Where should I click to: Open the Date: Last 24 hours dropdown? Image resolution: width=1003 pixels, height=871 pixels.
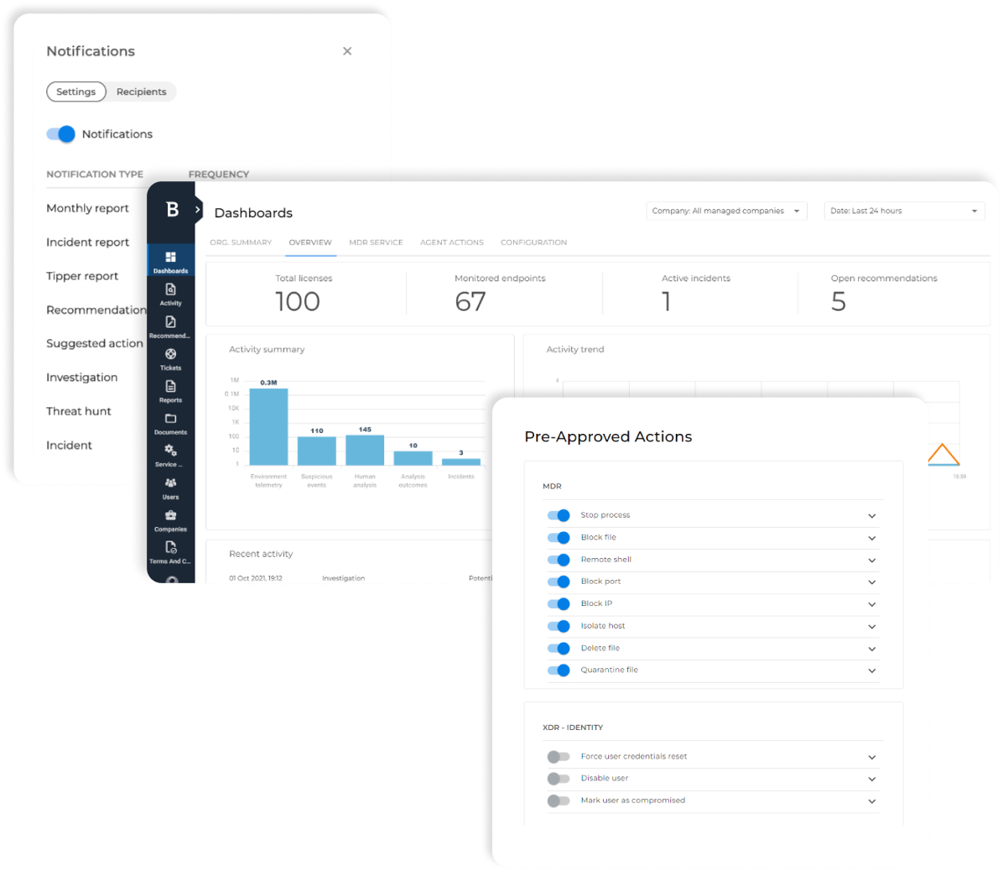pyautogui.click(x=904, y=211)
